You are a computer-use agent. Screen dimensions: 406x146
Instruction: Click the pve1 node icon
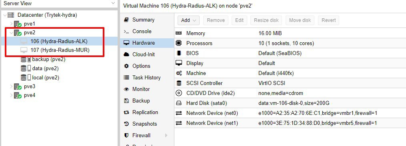[18, 24]
